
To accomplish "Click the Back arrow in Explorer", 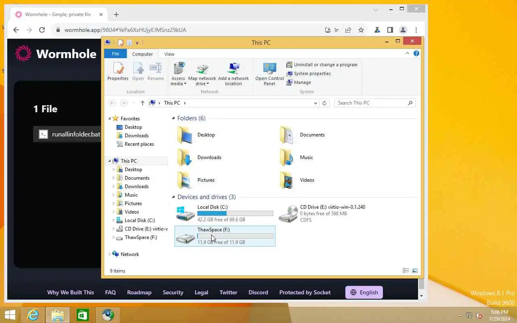I will (x=112, y=103).
